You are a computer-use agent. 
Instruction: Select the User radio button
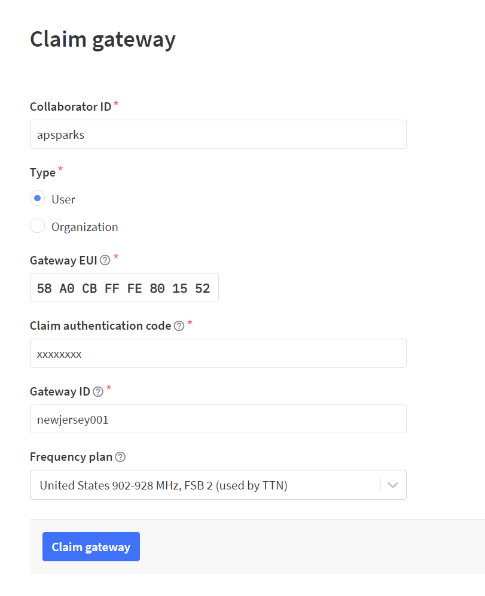37,199
